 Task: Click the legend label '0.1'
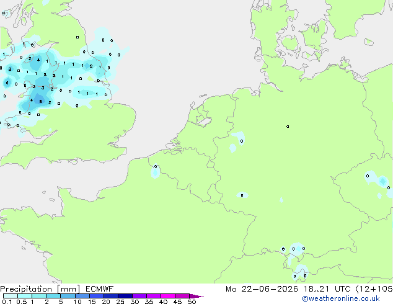[7, 302]
